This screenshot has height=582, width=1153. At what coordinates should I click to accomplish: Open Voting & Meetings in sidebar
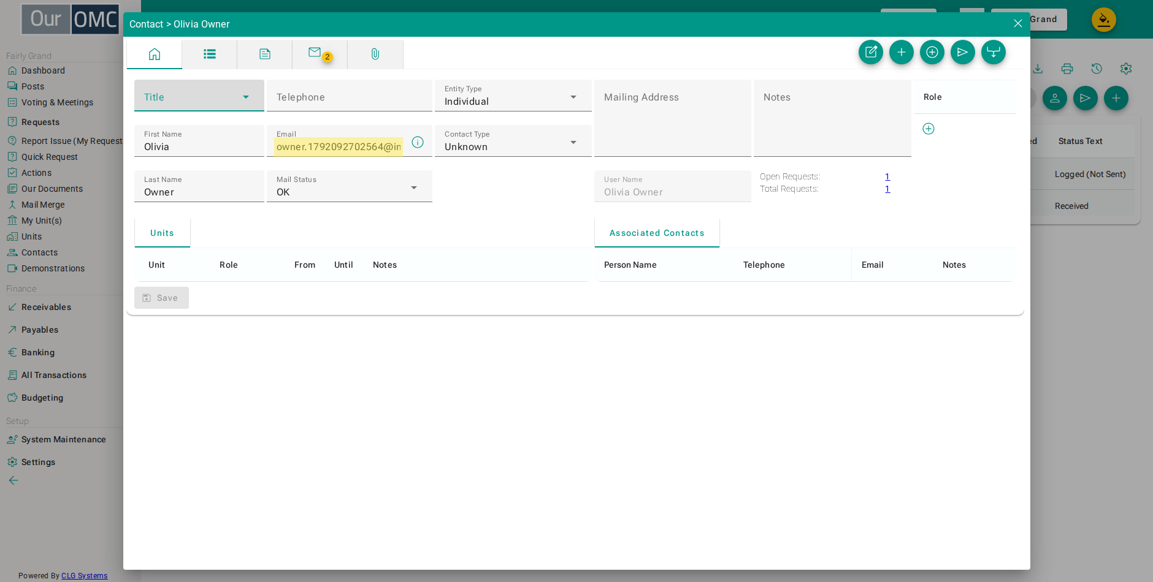57,102
